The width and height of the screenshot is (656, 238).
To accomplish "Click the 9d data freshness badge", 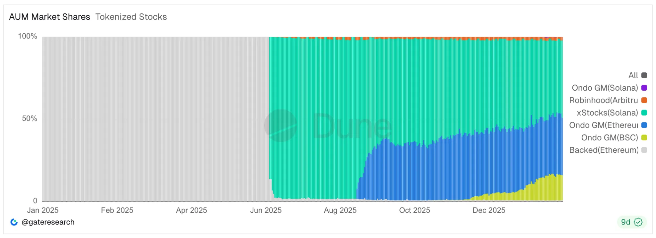I will point(626,222).
